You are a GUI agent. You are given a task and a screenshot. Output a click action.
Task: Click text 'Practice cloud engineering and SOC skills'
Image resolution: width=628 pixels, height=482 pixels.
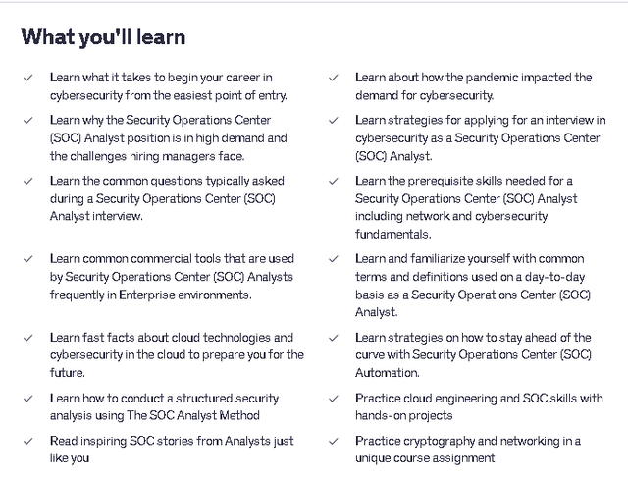(x=479, y=399)
